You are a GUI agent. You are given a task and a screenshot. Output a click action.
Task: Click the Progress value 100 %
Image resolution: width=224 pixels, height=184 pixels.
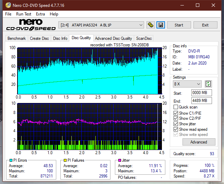pyautogui.click(x=210, y=165)
